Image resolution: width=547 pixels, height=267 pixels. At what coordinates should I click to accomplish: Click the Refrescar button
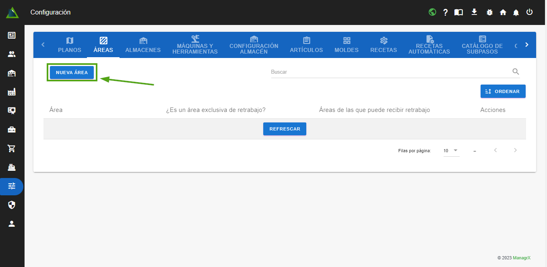point(285,129)
